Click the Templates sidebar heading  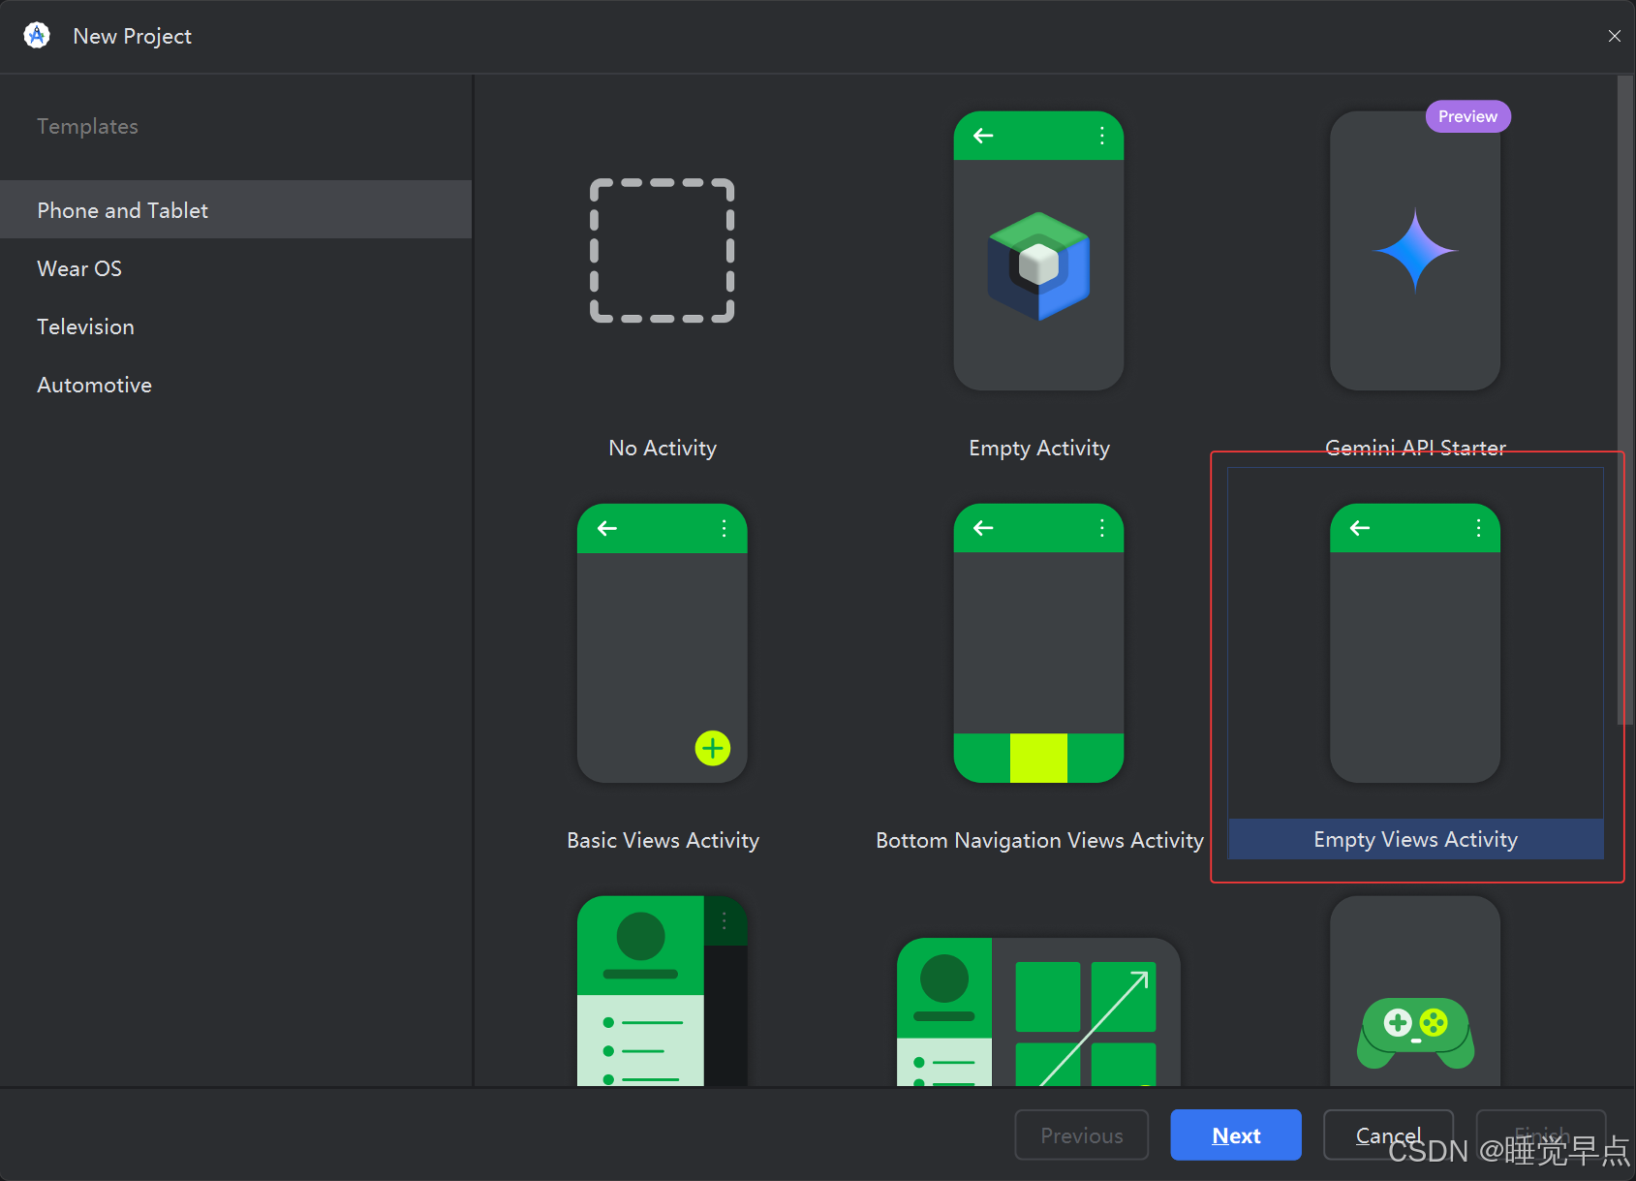coord(87,126)
